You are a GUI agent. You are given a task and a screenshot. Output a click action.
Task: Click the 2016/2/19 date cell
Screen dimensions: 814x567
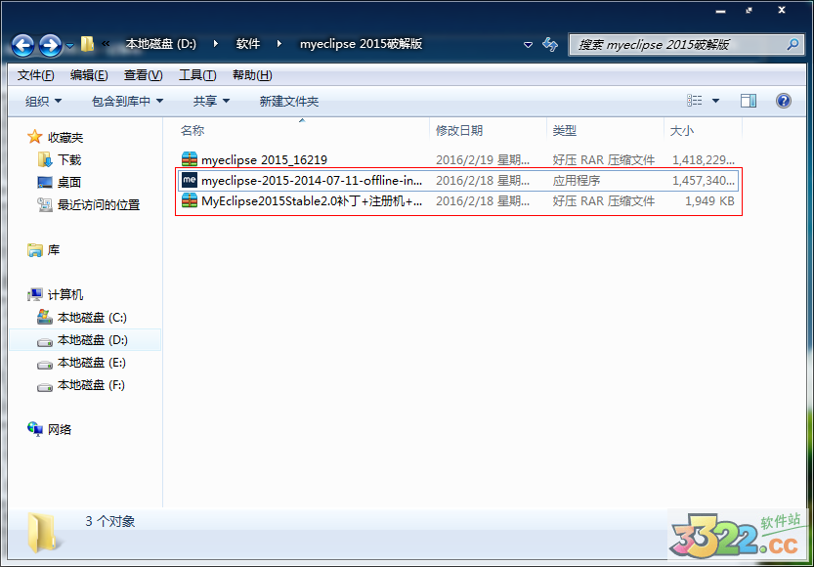(x=483, y=159)
